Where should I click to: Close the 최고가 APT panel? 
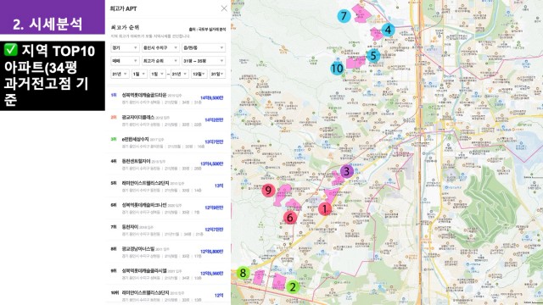pos(224,8)
